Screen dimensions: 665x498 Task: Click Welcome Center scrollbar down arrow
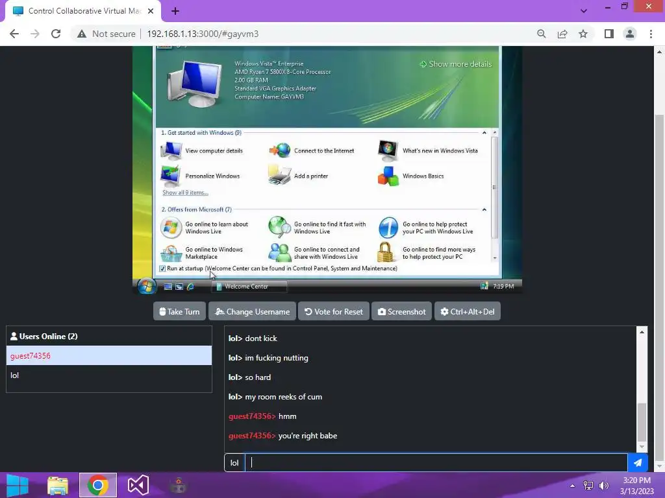494,258
